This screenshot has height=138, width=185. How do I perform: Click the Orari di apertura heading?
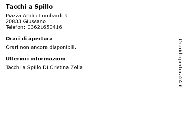(x=29, y=39)
